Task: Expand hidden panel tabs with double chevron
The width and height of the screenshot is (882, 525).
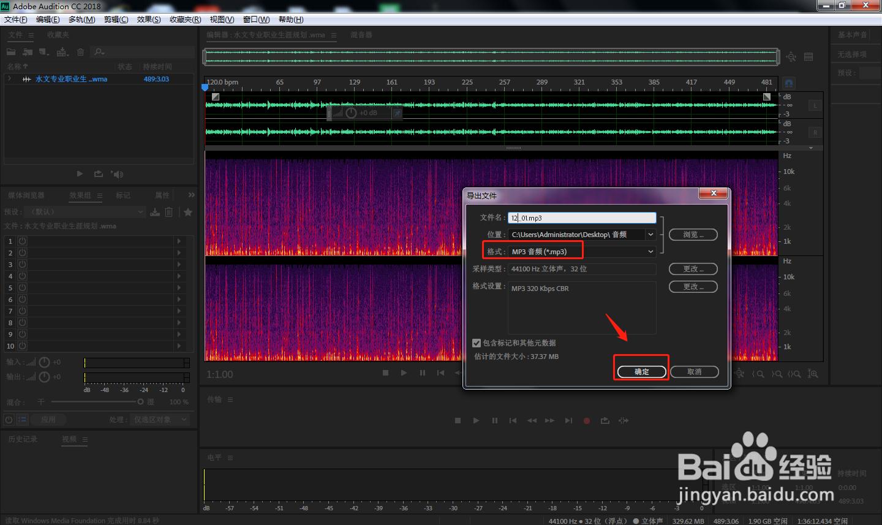Action: pyautogui.click(x=192, y=195)
